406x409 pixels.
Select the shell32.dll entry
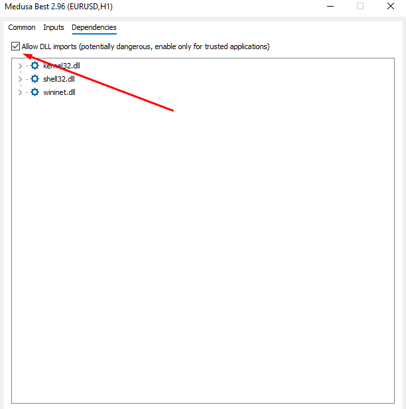click(59, 79)
